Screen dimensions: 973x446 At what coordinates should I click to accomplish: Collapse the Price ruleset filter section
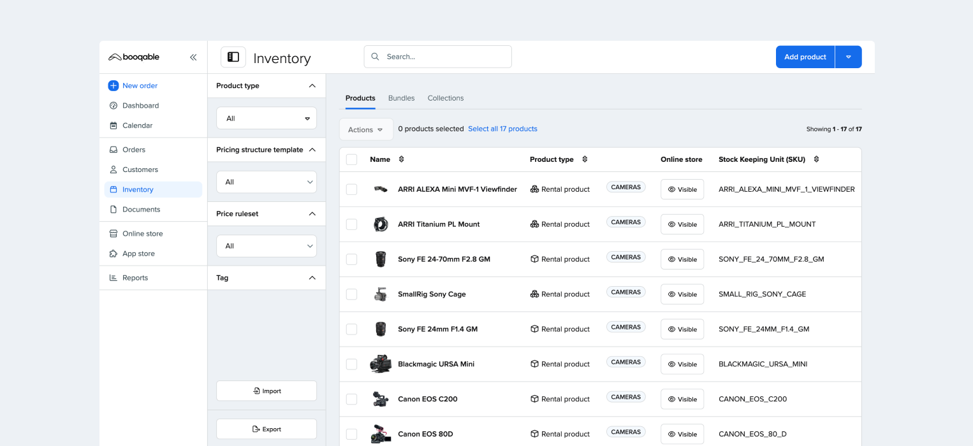tap(312, 213)
